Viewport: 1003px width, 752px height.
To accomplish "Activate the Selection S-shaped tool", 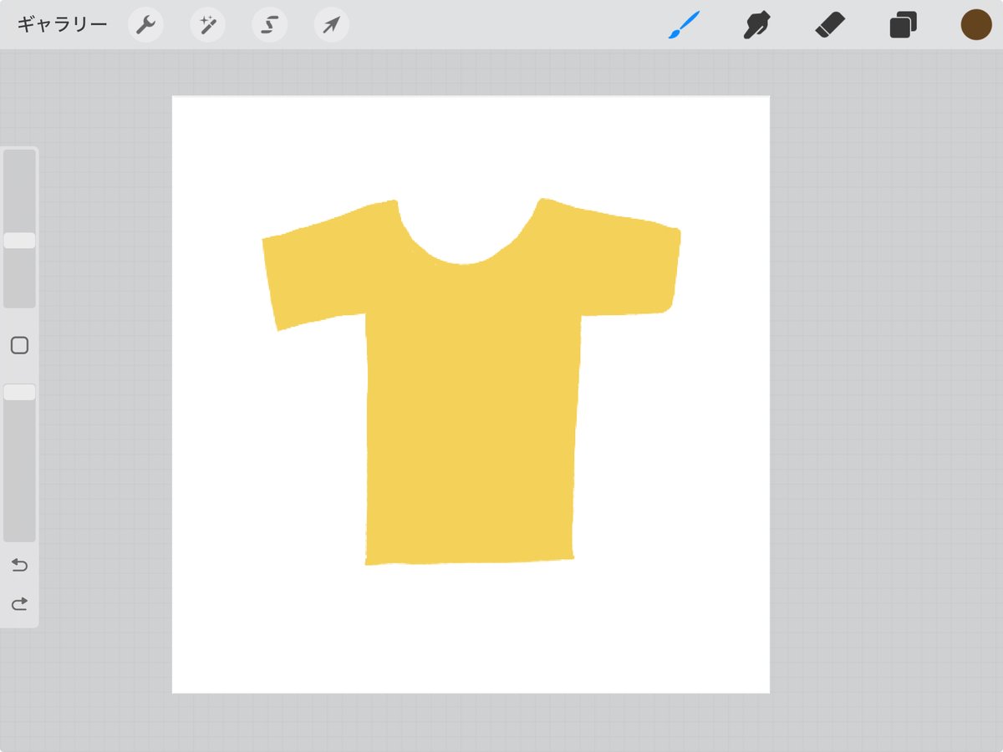I will (x=270, y=25).
